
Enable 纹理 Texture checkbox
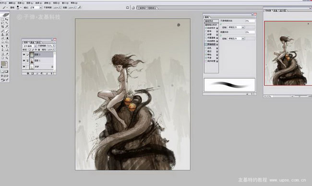point(206,35)
